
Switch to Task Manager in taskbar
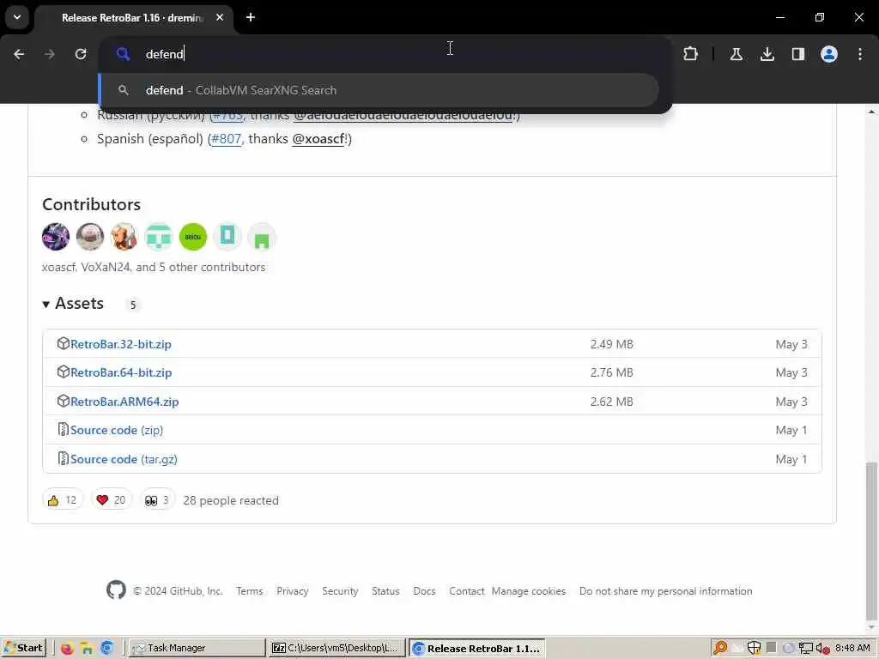[x=197, y=649]
